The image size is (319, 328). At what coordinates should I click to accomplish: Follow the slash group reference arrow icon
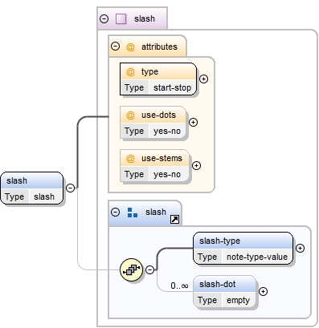[x=175, y=220]
